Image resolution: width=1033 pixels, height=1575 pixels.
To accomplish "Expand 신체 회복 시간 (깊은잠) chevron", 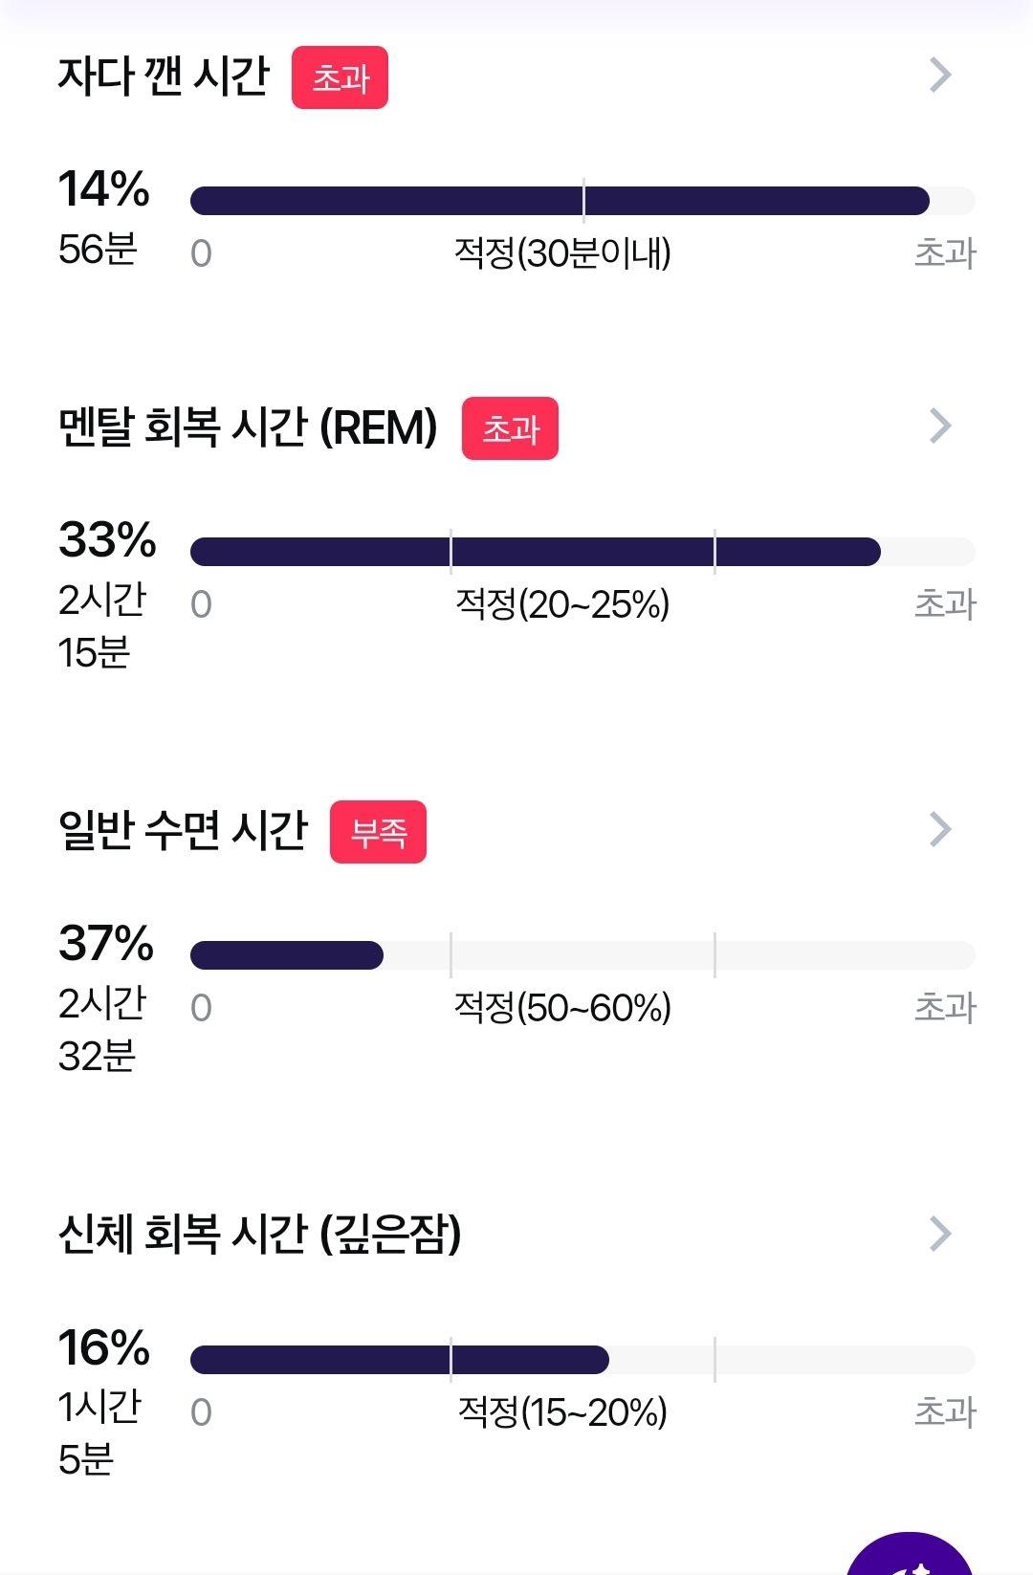I will 941,1234.
